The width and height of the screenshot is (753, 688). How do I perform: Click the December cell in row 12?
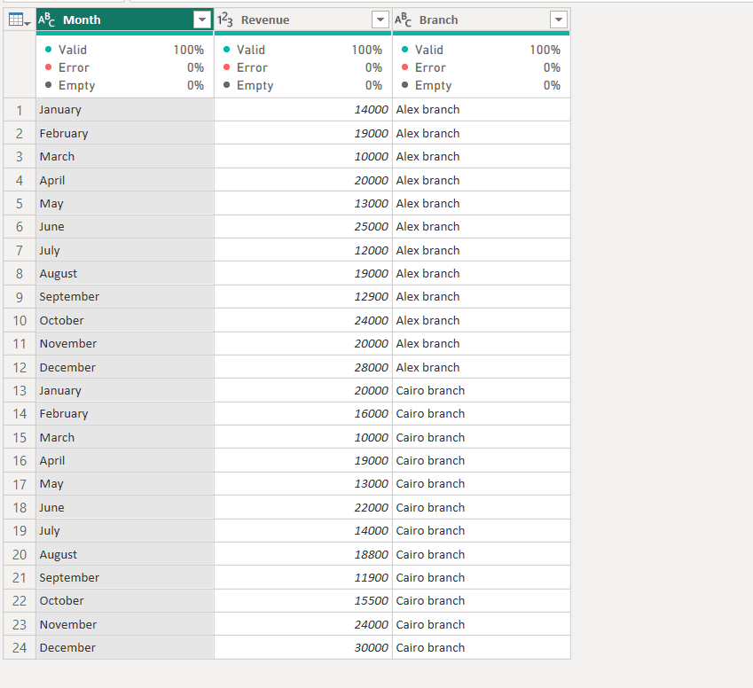click(125, 367)
